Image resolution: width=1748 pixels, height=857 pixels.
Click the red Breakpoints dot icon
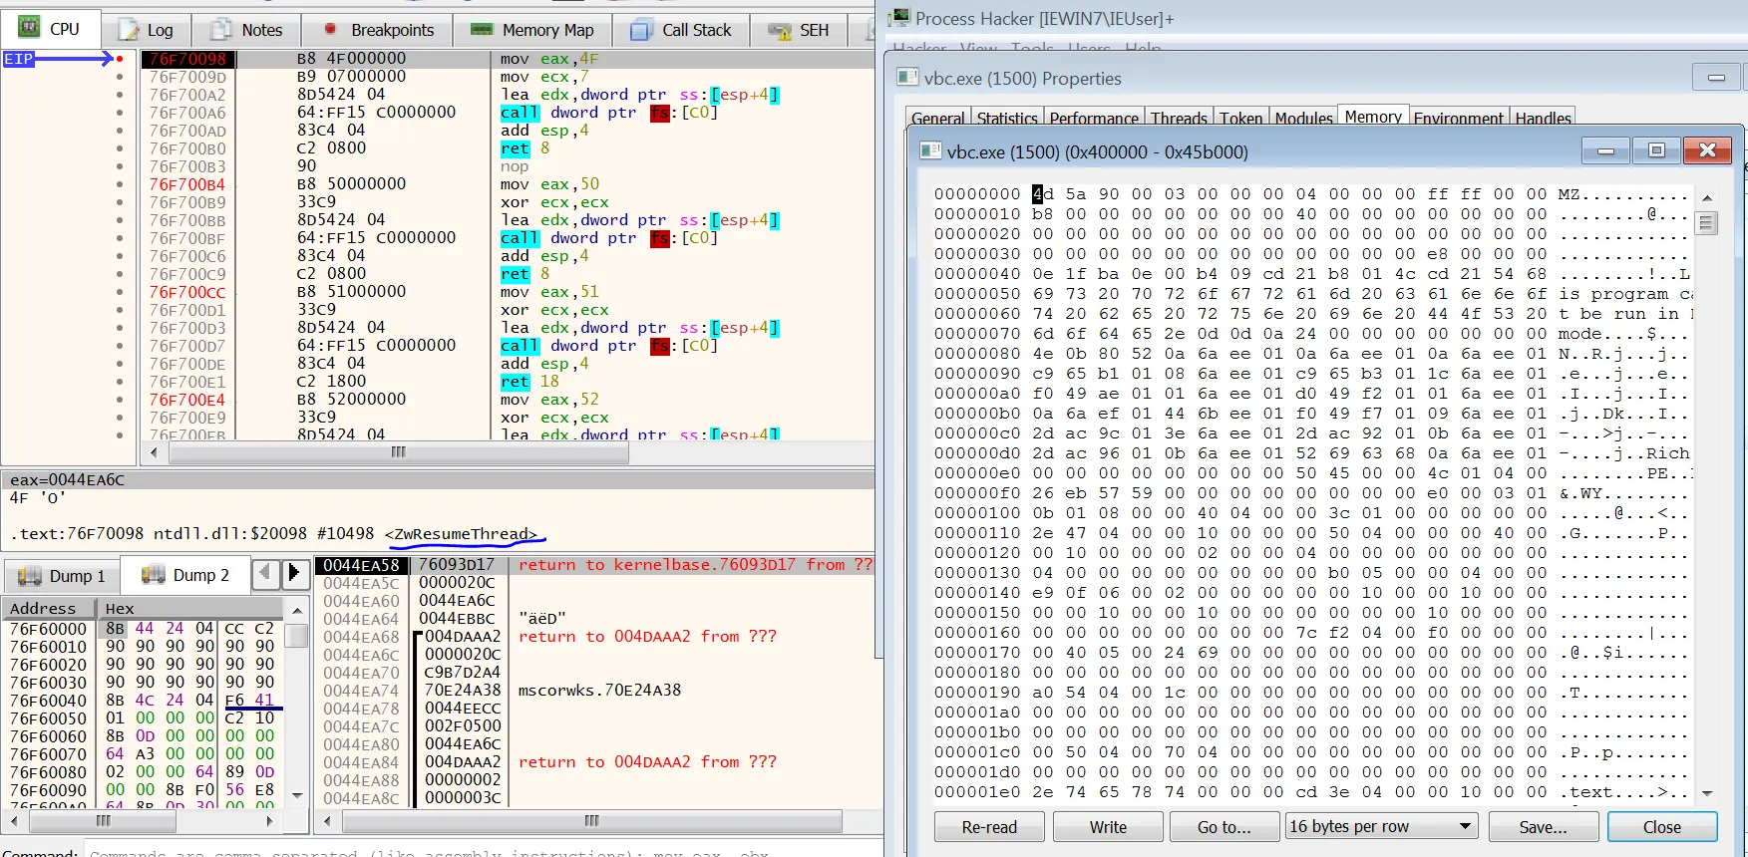[330, 30]
